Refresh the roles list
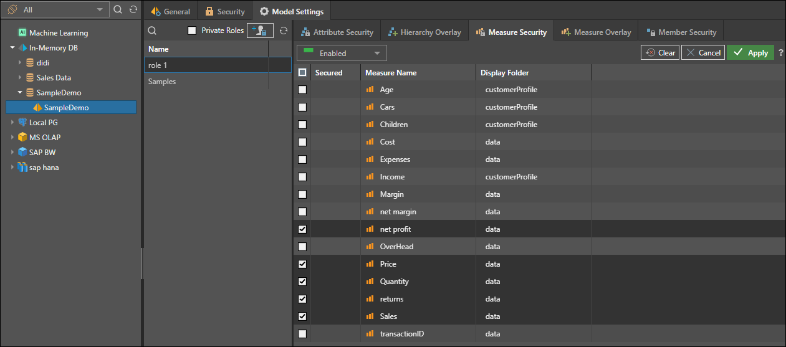The width and height of the screenshot is (786, 347). [x=284, y=31]
